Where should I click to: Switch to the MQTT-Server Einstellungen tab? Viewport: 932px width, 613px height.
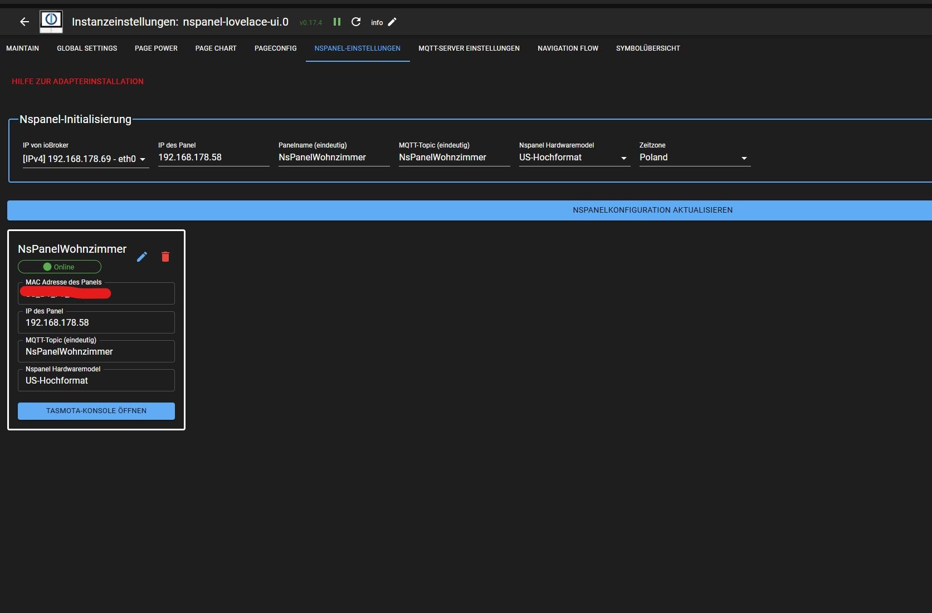pyautogui.click(x=469, y=48)
